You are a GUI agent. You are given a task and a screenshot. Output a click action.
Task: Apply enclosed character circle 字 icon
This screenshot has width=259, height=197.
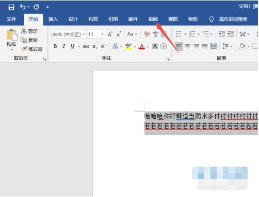164,46
